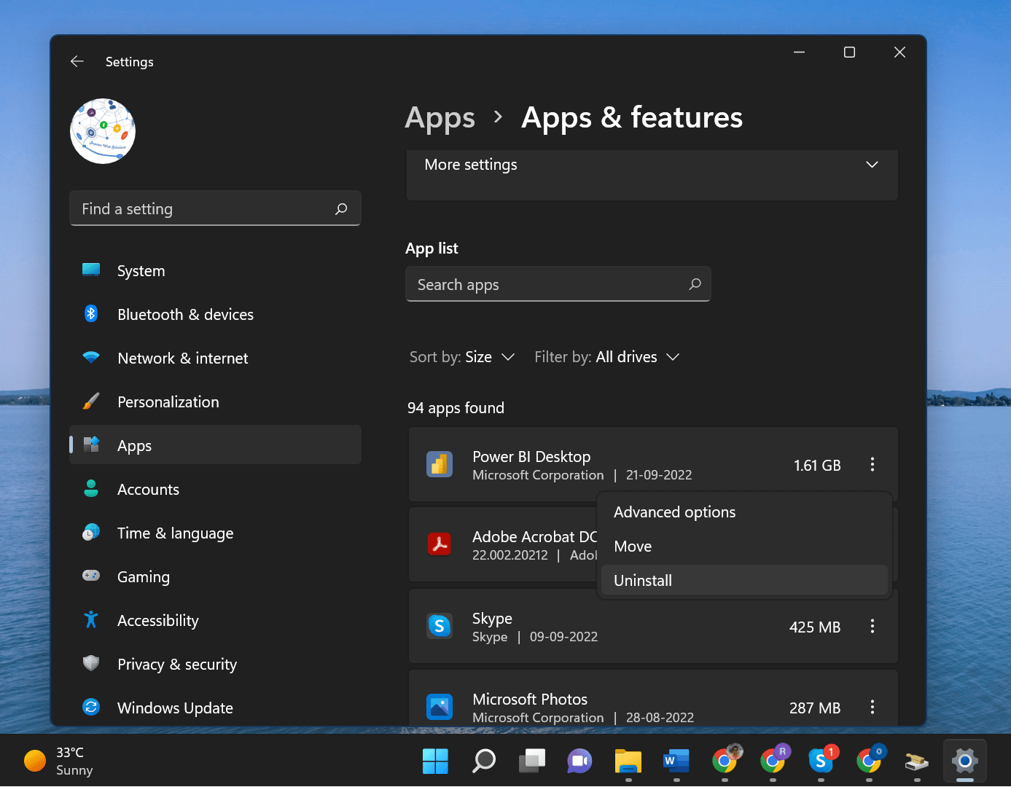The image size is (1011, 787).
Task: Click the Skype app icon in list
Action: pos(440,626)
